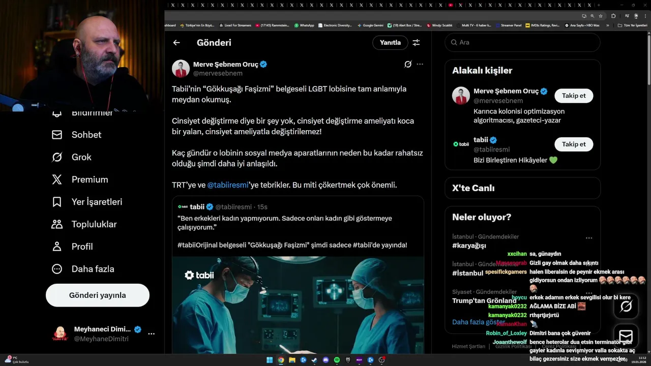The height and width of the screenshot is (366, 651).
Task: Open the Google Gemini bookmark
Action: (370, 25)
